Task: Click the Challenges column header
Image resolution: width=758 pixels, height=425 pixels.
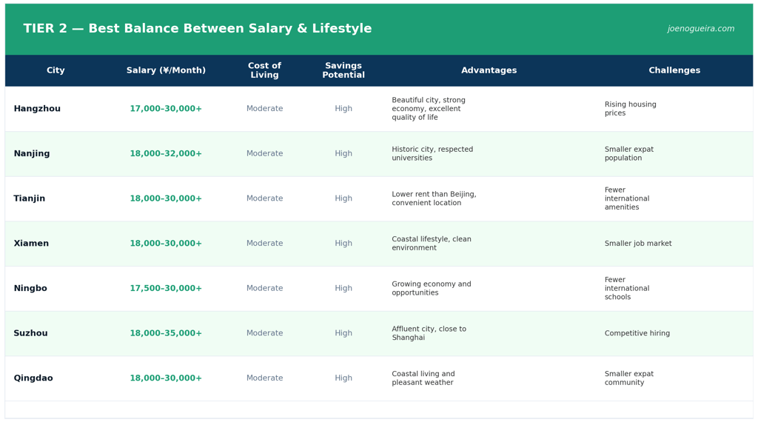Action: 674,70
